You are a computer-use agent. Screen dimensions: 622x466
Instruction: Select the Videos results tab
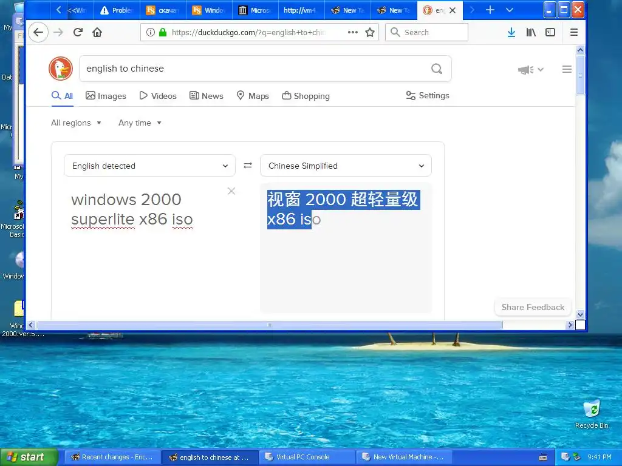158,96
